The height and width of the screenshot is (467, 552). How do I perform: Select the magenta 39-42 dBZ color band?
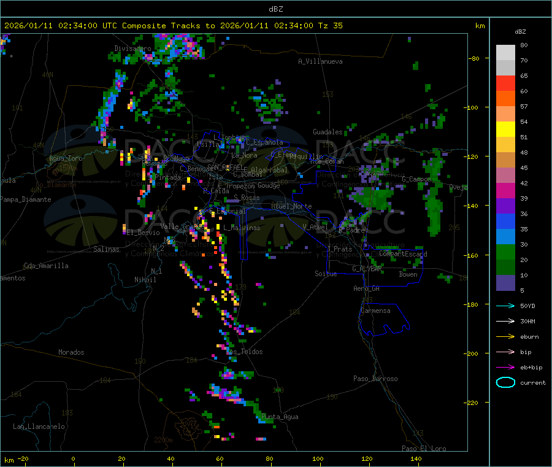tap(505, 190)
